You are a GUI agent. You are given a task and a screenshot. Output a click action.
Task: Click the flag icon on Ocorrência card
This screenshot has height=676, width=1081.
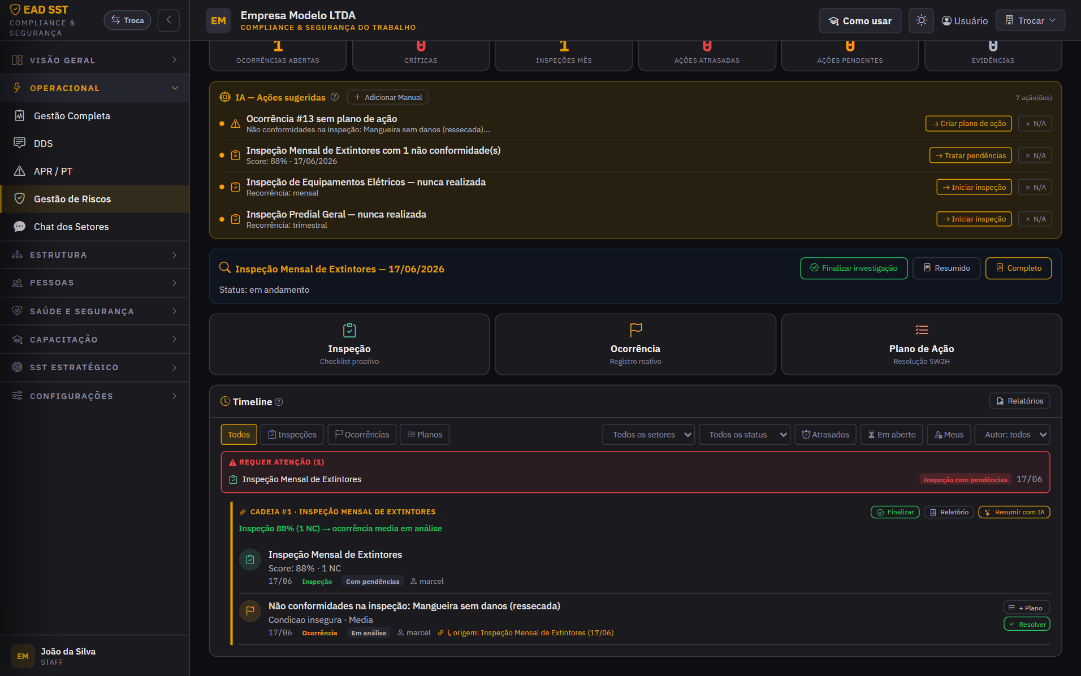(x=635, y=330)
